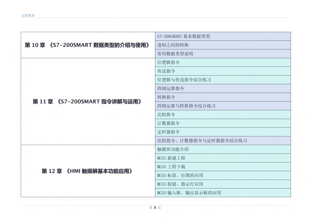
Task: Click row 四则运算与转换指令综合练习
Action: [x=223, y=106]
